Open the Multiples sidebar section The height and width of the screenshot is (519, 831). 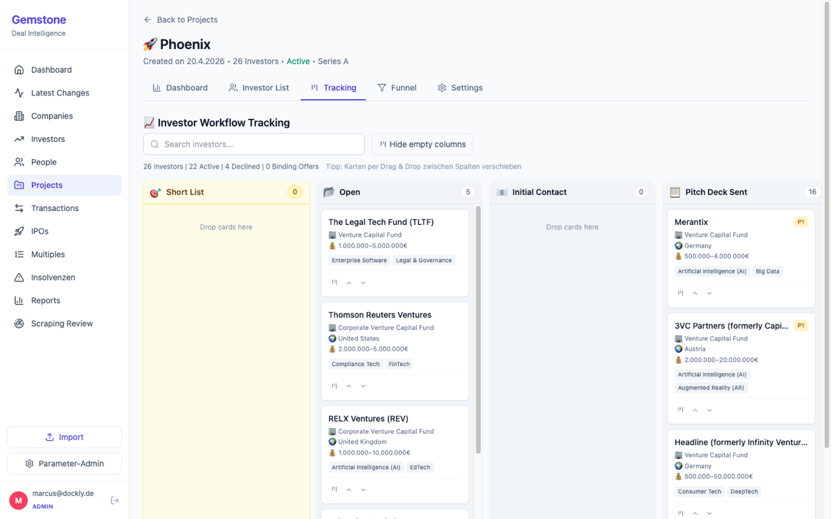[64, 254]
